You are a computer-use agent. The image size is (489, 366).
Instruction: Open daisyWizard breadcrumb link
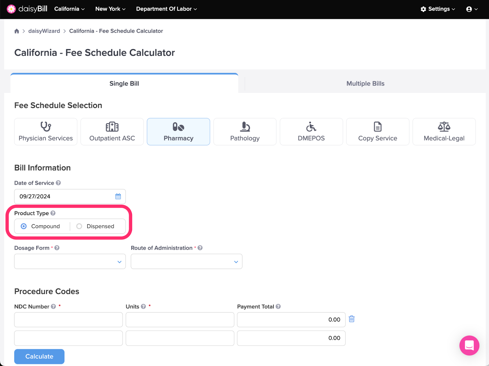pos(44,31)
